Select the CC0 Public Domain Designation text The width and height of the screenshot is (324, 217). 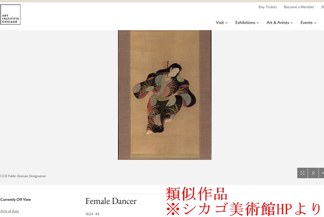click(x=23, y=176)
